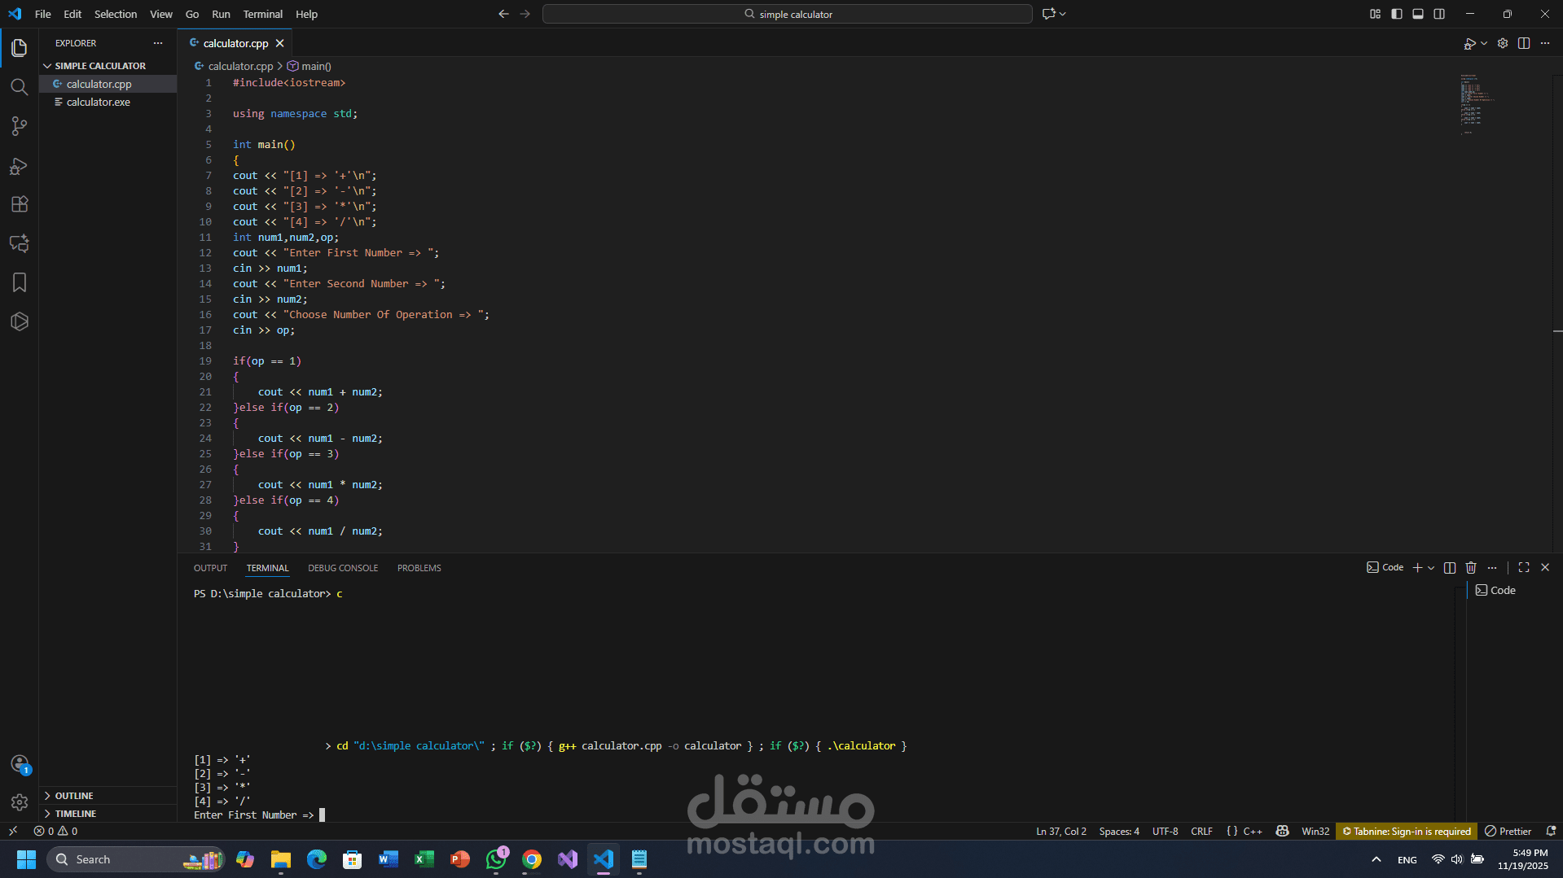The height and width of the screenshot is (878, 1563).
Task: Open the Search view in the sidebar
Action: click(x=20, y=87)
